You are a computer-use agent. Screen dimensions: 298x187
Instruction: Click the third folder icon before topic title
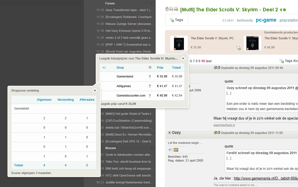pos(176,9)
